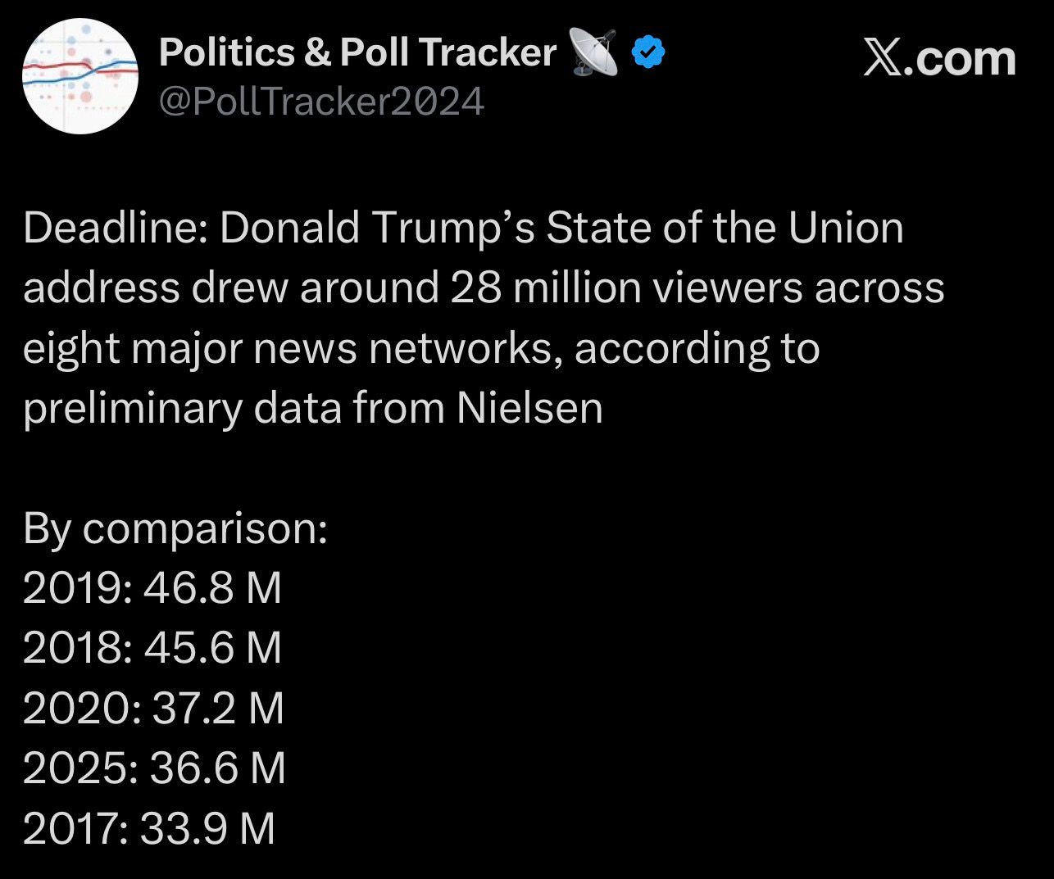Select the "2017: 33.9 M" line
This screenshot has height=879, width=1054.
[x=149, y=827]
